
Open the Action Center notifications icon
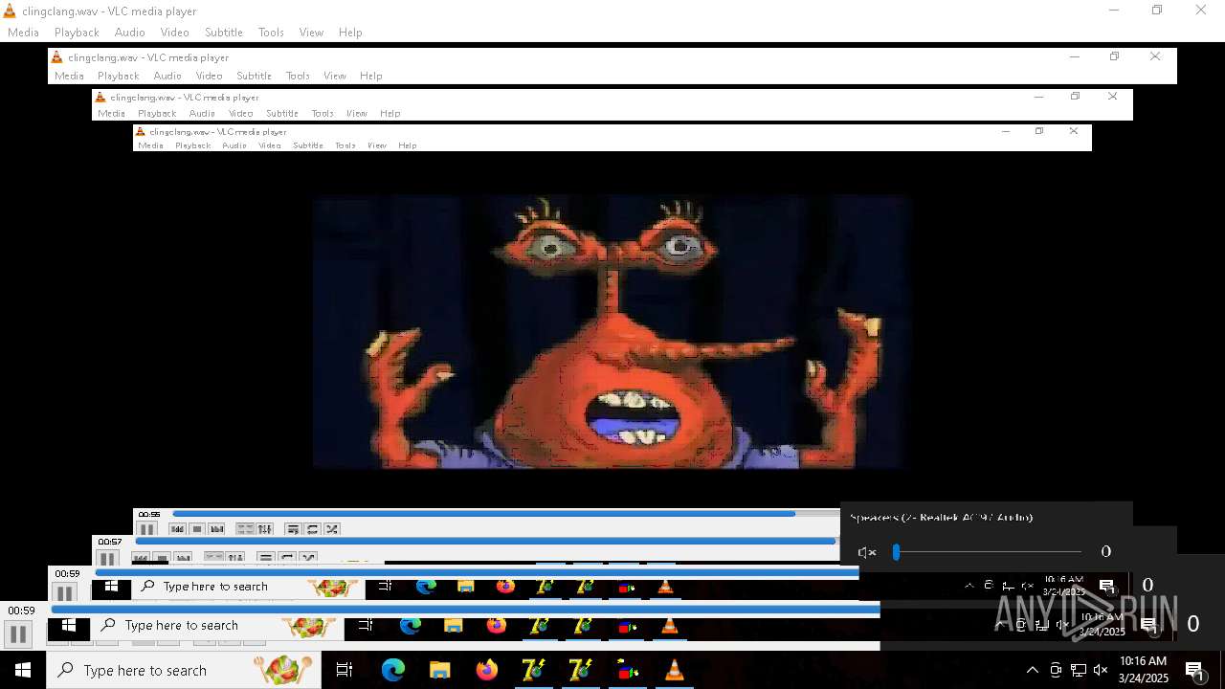(x=1194, y=670)
